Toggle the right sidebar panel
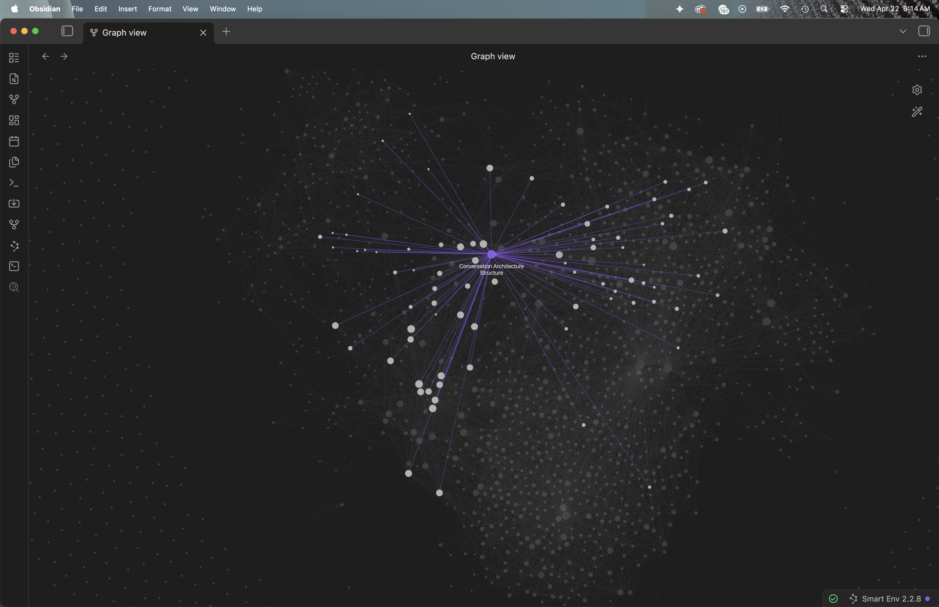 tap(924, 31)
